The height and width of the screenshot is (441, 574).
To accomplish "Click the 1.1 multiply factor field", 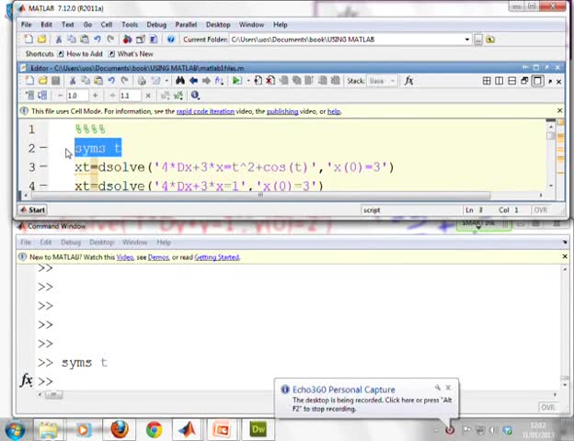I will tap(130, 96).
